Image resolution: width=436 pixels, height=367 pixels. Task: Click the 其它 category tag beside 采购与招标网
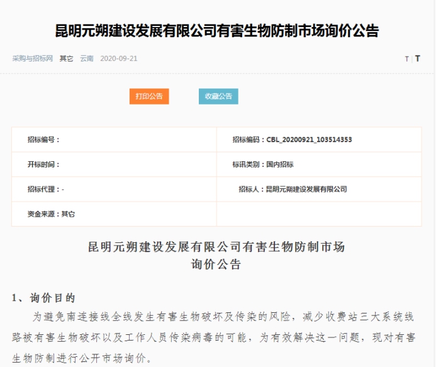click(66, 59)
